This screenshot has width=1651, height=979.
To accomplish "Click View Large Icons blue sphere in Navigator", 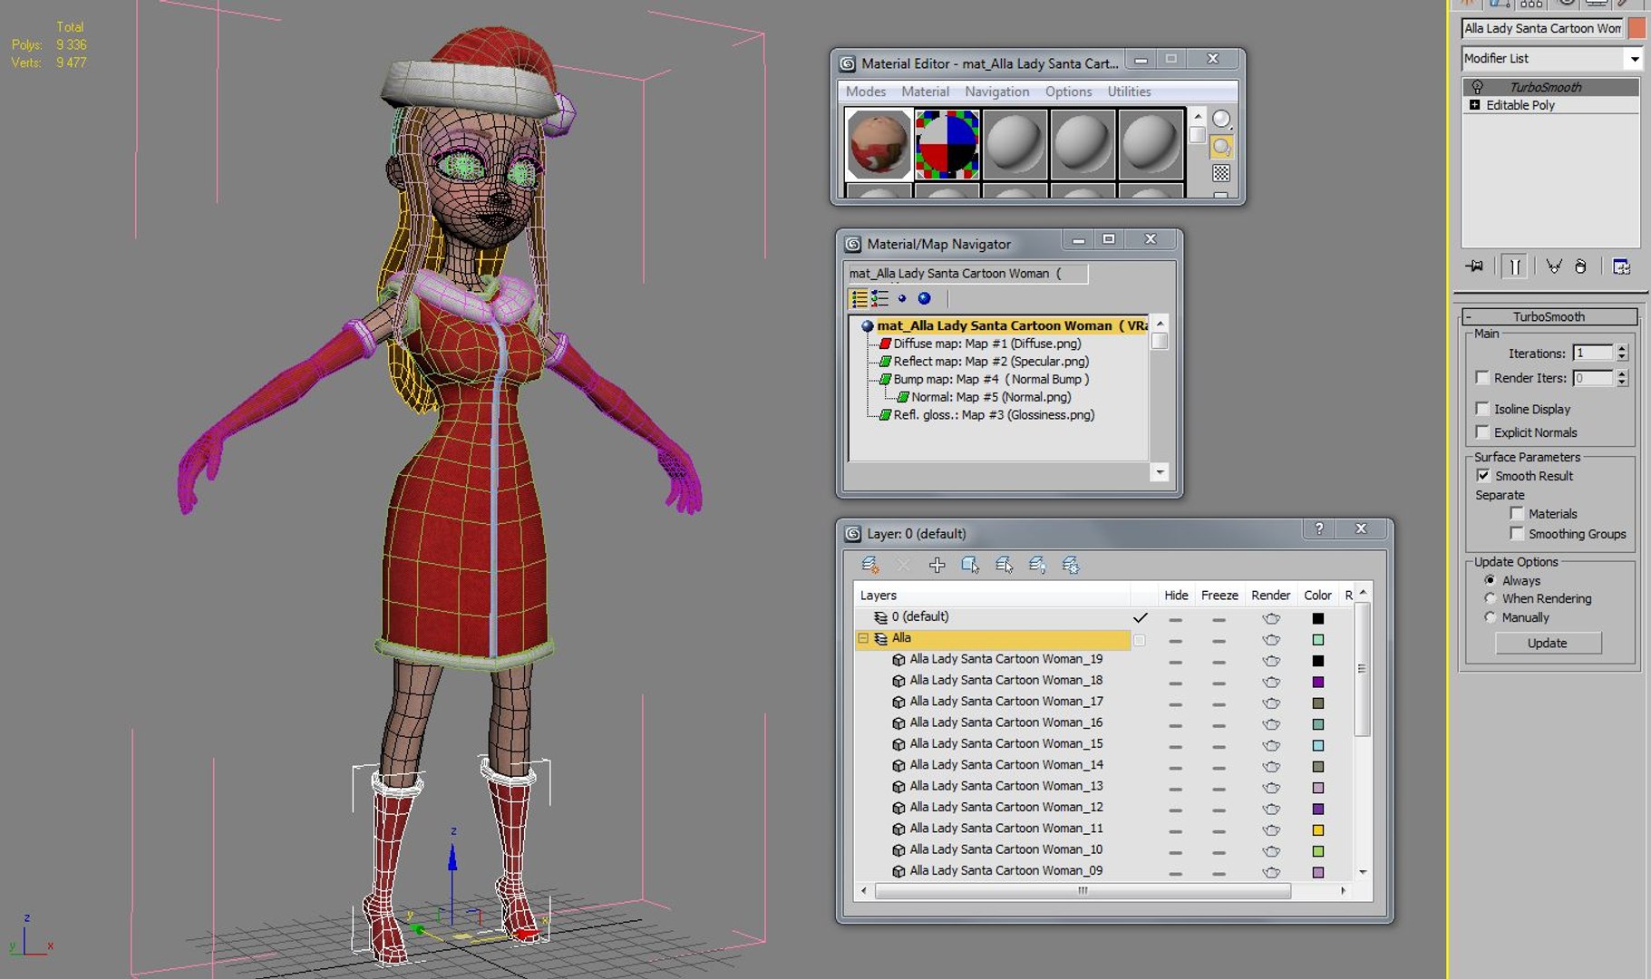I will [x=924, y=298].
